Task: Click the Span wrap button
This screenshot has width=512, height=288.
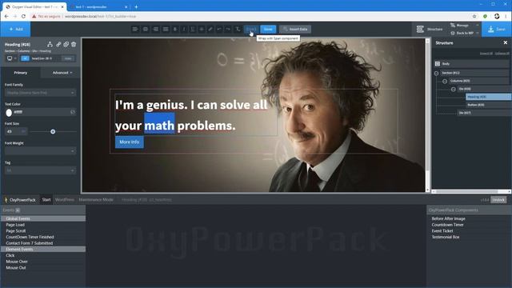Action: pyautogui.click(x=251, y=29)
